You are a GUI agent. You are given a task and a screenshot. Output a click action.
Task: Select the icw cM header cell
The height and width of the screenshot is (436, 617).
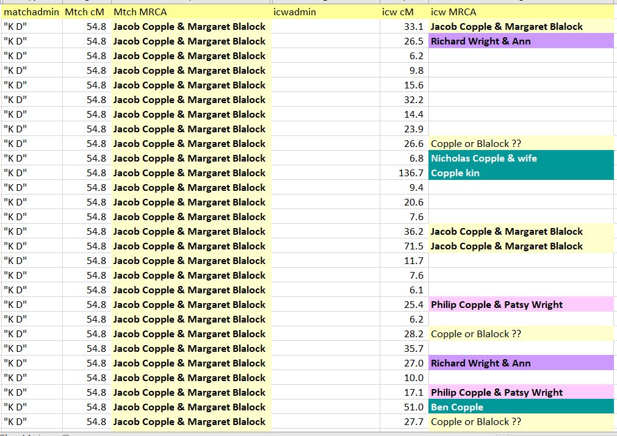[403, 12]
